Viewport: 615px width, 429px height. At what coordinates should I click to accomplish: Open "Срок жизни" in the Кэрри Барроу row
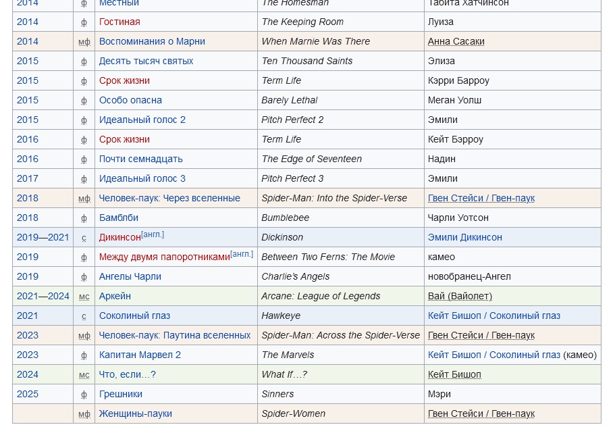[x=124, y=81]
